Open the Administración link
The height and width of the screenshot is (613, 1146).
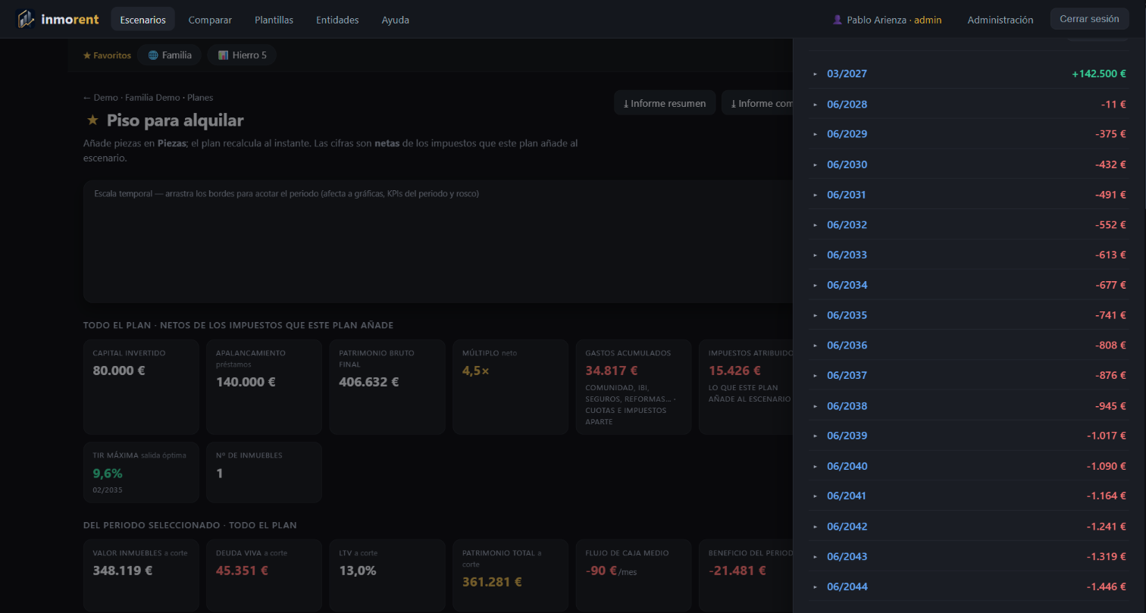(1000, 20)
